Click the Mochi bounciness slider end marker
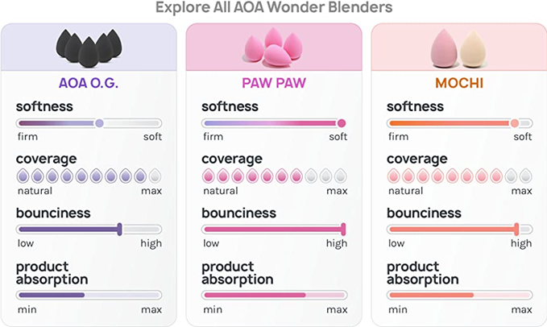This screenshot has width=547, height=327. tap(516, 230)
